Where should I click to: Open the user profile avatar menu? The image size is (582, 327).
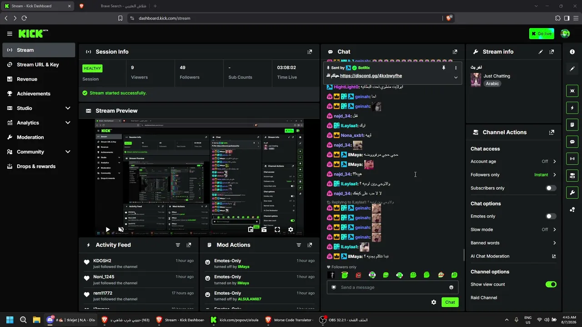pos(565,34)
